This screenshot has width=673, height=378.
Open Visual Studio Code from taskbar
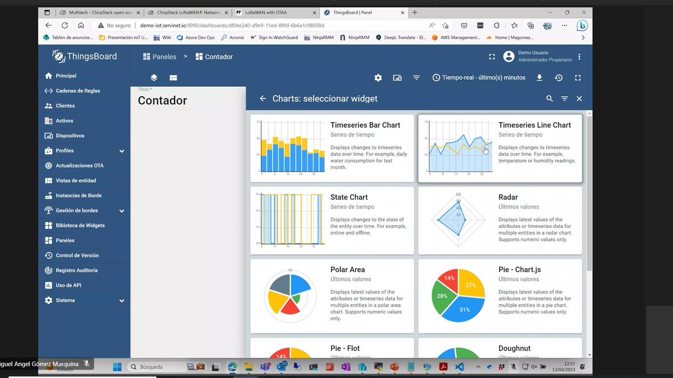tap(459, 367)
